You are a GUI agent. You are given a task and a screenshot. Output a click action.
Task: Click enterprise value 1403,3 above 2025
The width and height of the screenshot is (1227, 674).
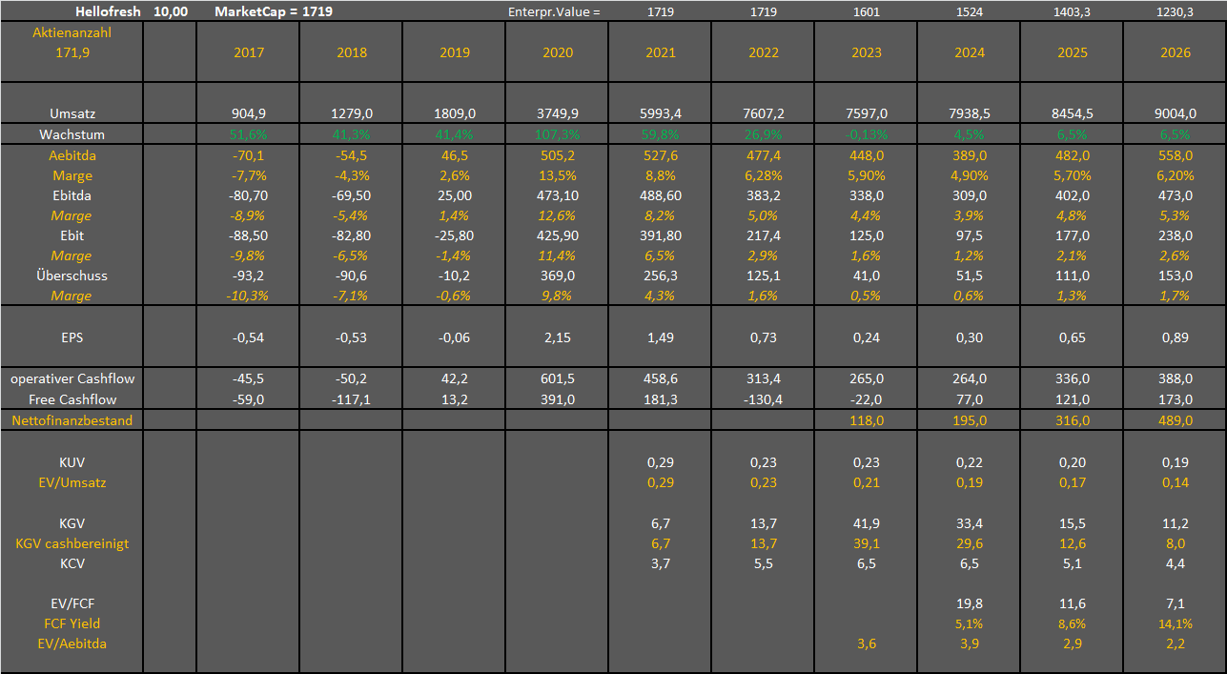point(1073,12)
